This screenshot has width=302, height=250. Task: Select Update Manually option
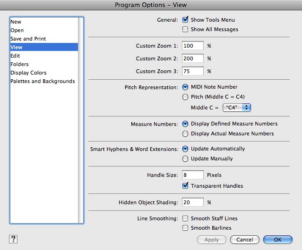coord(185,158)
